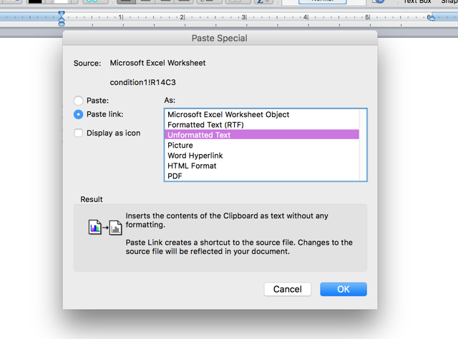The width and height of the screenshot is (458, 339).
Task: Click the left indent square on ruler
Action: point(62,24)
